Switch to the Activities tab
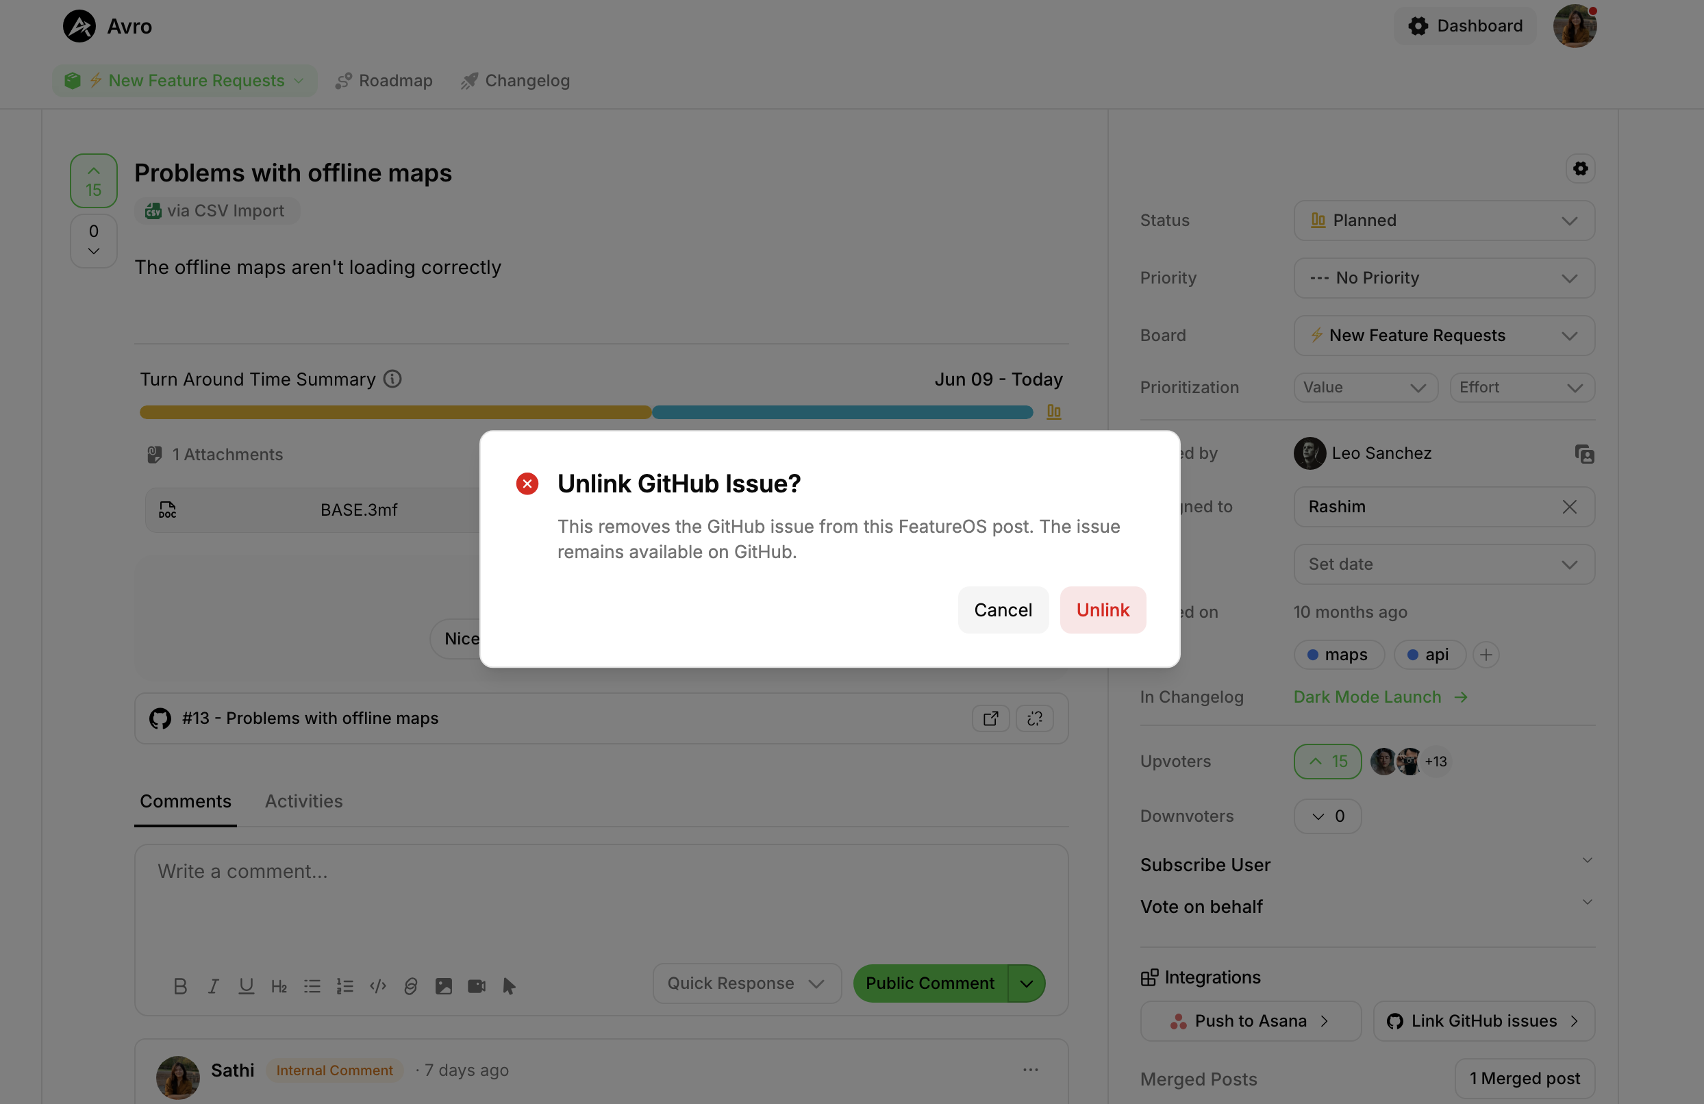 point(303,801)
